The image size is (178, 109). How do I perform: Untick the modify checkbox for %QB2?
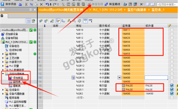172,94
